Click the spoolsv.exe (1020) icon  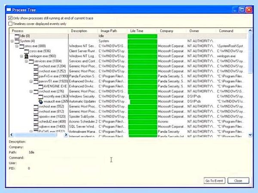[36, 116]
